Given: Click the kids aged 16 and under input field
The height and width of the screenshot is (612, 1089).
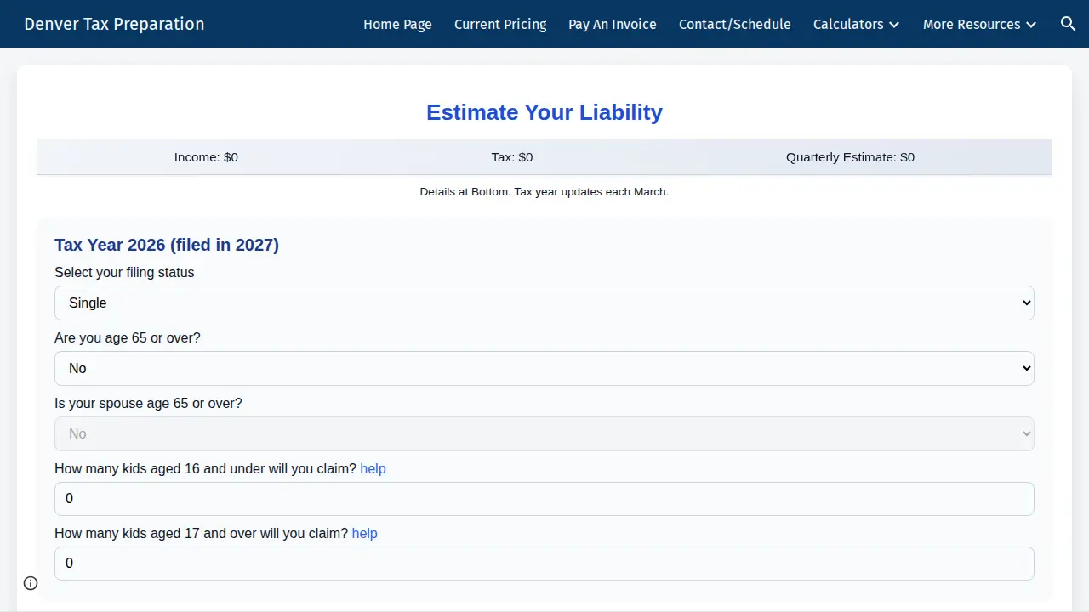Looking at the screenshot, I should (544, 499).
